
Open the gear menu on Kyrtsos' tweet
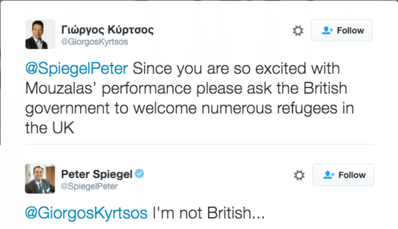(298, 31)
